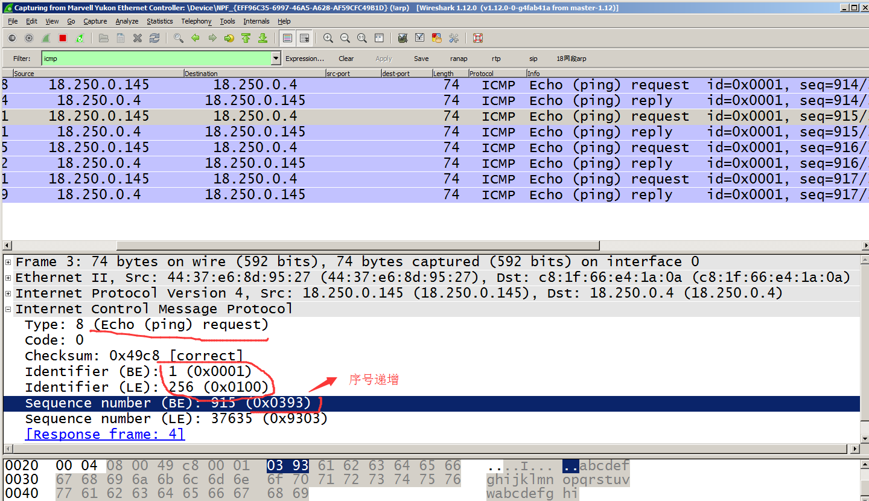Open the Internals menu
The height and width of the screenshot is (501, 869).
point(256,21)
